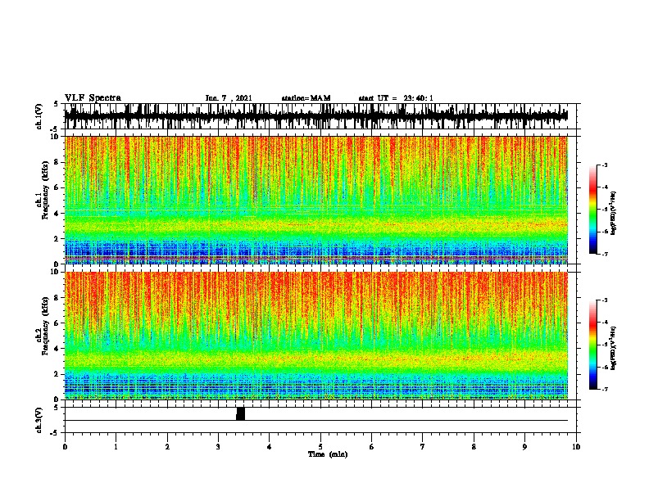Click the "VLF Spectra" title text
Screen dimensions: 649x501
(x=93, y=98)
